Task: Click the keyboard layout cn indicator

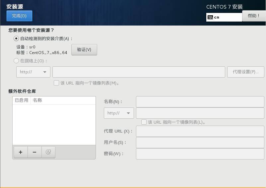Action: (x=224, y=17)
